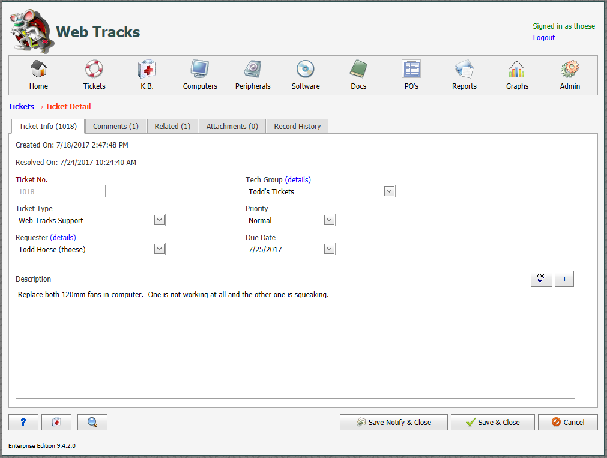The image size is (607, 458).
Task: Open the Computers monitor icon
Action: (x=200, y=69)
